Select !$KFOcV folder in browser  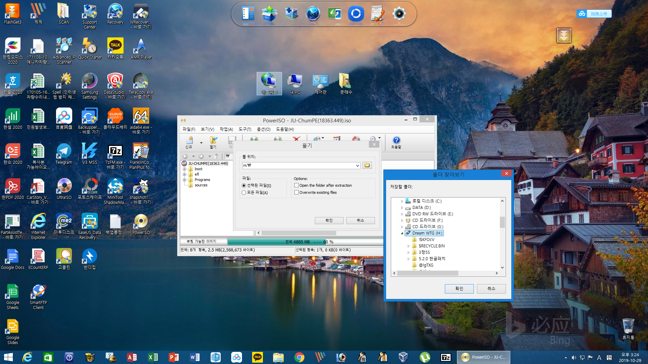427,240
